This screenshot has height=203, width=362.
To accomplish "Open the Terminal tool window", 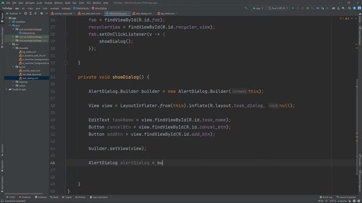I will (x=41, y=197).
